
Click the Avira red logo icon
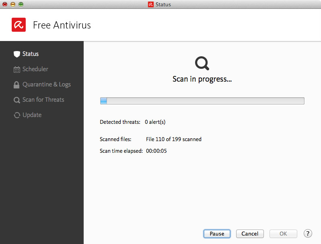pos(19,25)
